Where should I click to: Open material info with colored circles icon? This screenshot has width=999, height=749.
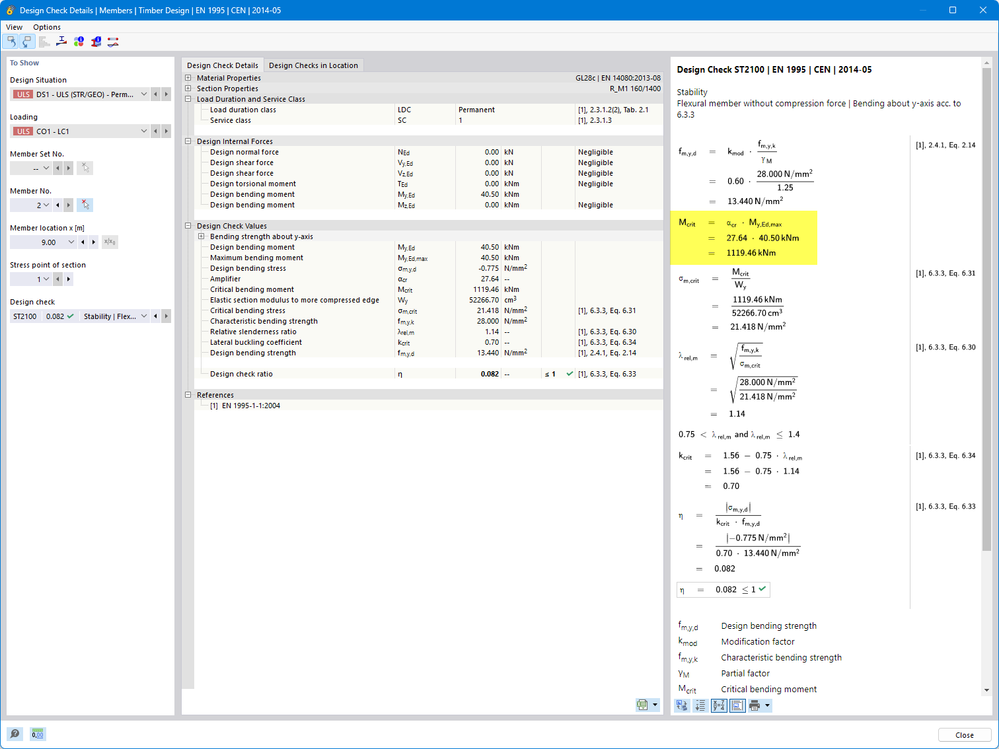79,42
